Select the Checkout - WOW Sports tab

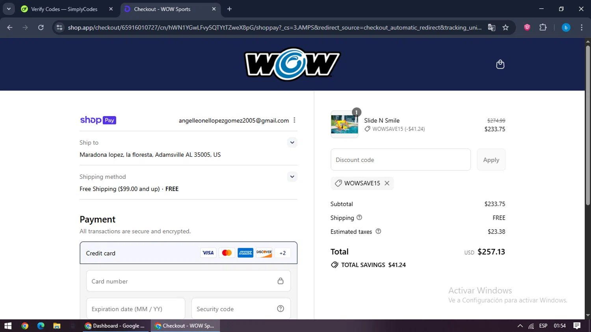click(x=162, y=9)
